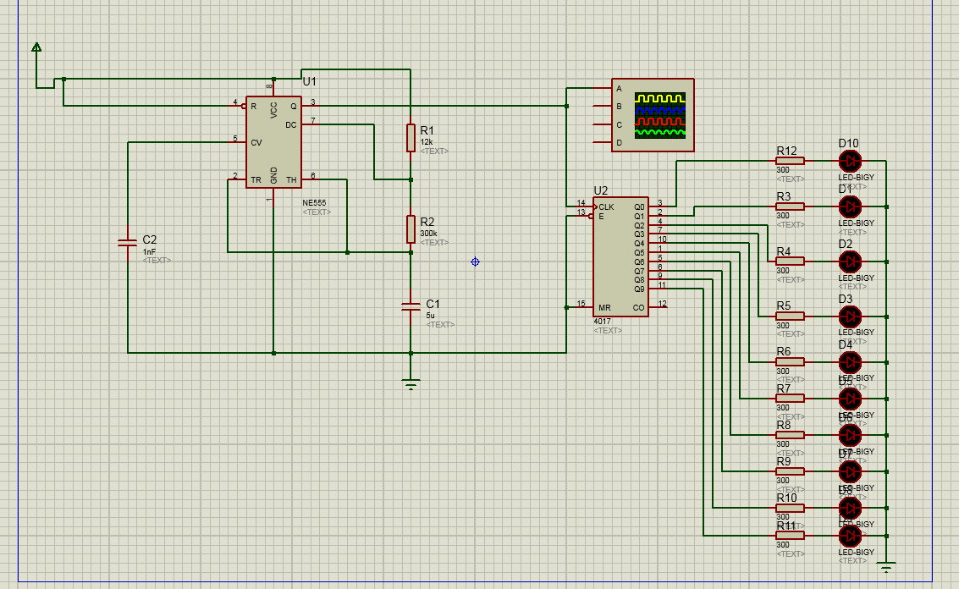Click the blue origin marker crosshair
This screenshot has height=589, width=959.
[475, 261]
